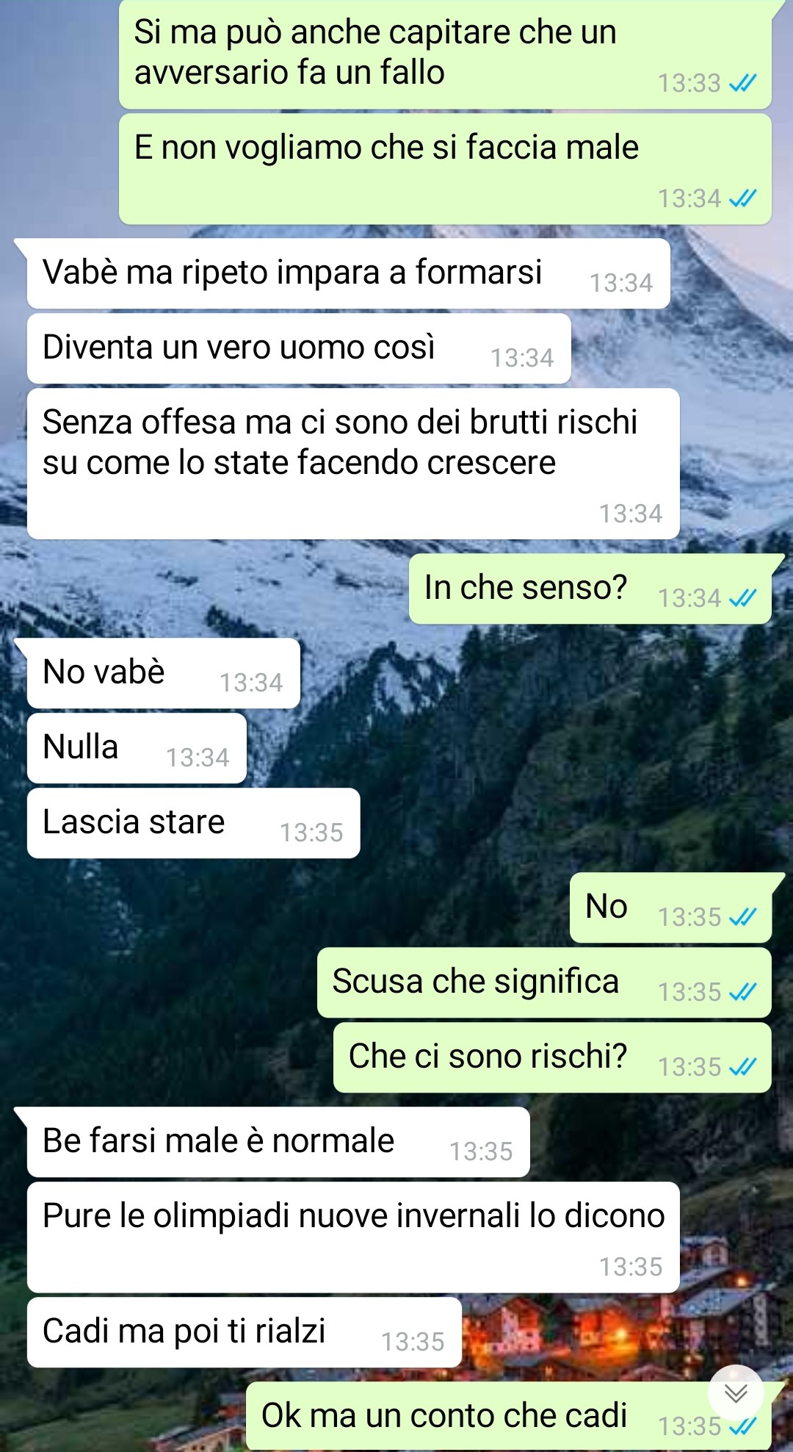Image resolution: width=793 pixels, height=1452 pixels.
Task: Select the "E non vogliamo che si faccia male" message
Action: click(445, 169)
